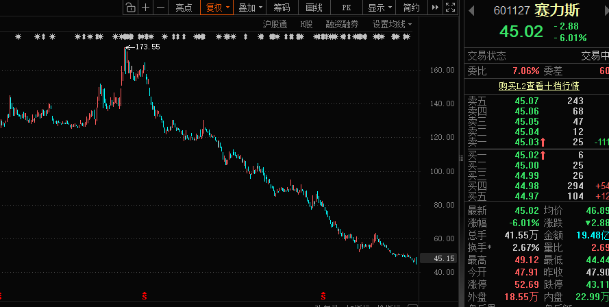Toggle the 筹码 chip distribution panel

282,8
